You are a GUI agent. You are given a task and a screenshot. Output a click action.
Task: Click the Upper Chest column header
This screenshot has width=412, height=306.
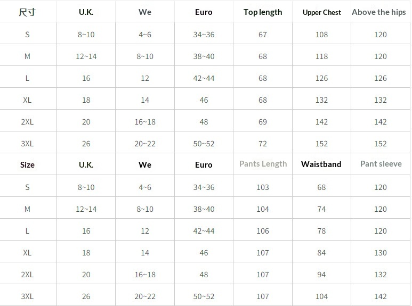pos(322,12)
